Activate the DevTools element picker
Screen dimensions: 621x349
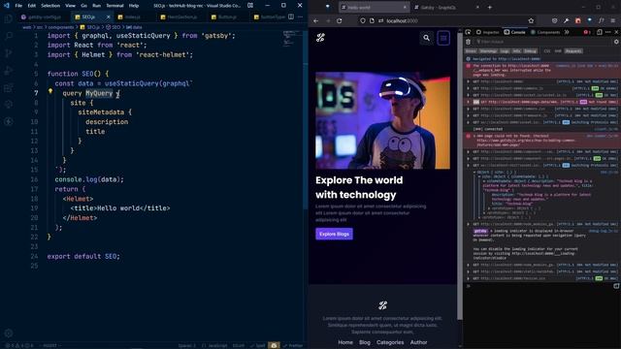[x=468, y=32]
